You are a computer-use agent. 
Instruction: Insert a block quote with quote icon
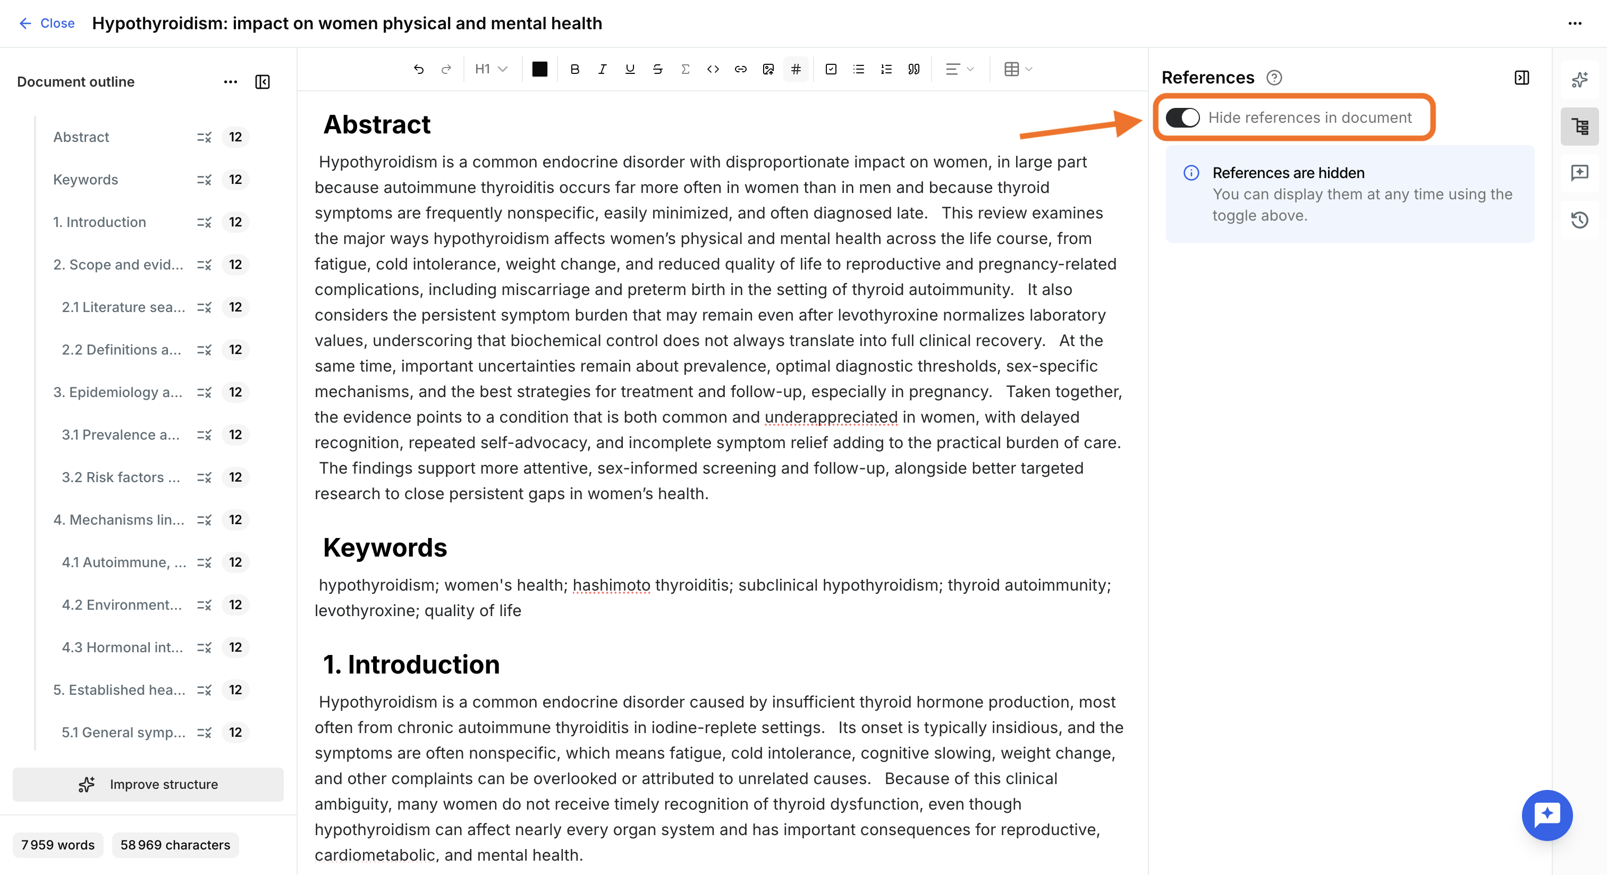tap(914, 69)
